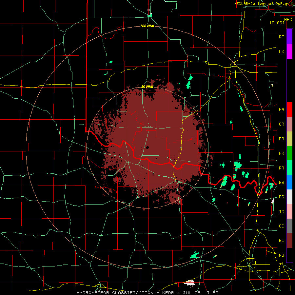This screenshot has height=295, width=295.
Task: Click the HYDROMETEOR CLASSIFICATION title text
Action: (x=115, y=293)
